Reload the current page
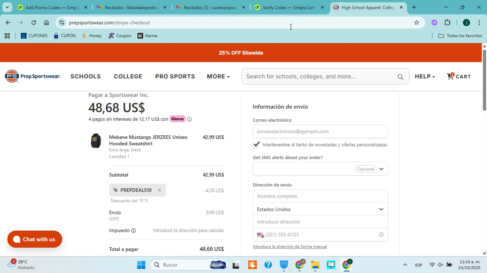Viewport: 487px width, 273px height. click(x=34, y=23)
